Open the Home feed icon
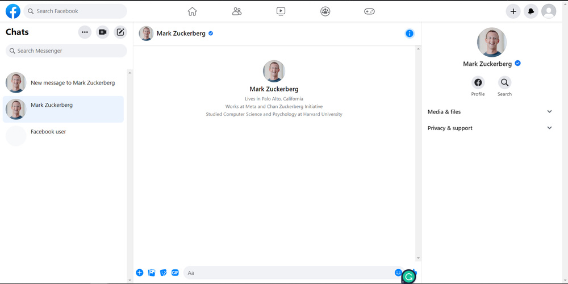 coord(193,11)
